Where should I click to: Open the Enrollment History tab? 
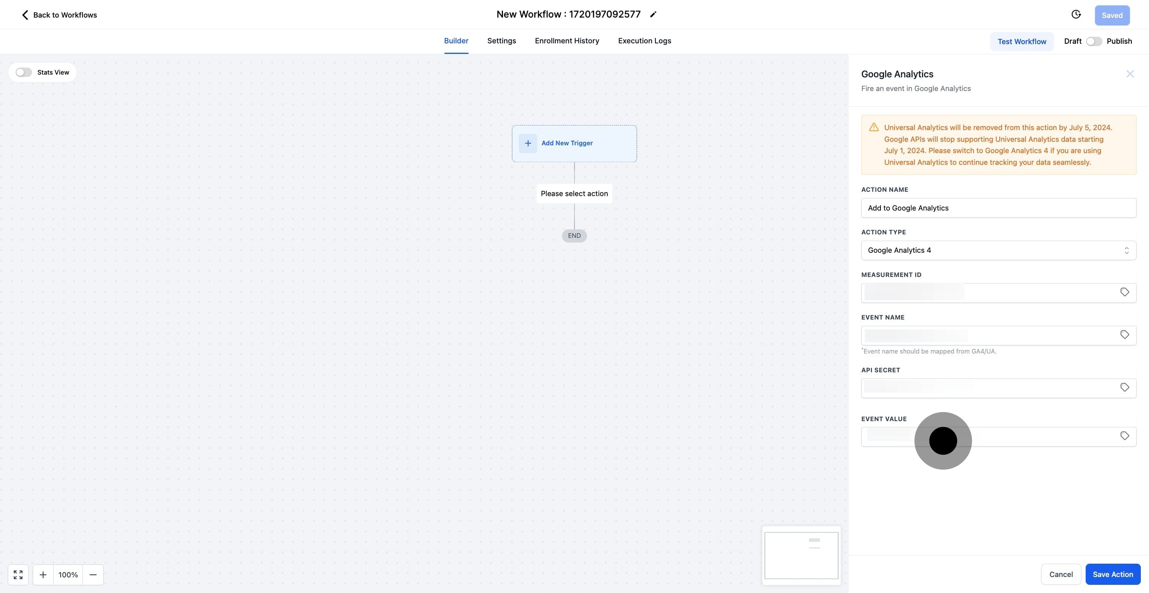pos(567,41)
